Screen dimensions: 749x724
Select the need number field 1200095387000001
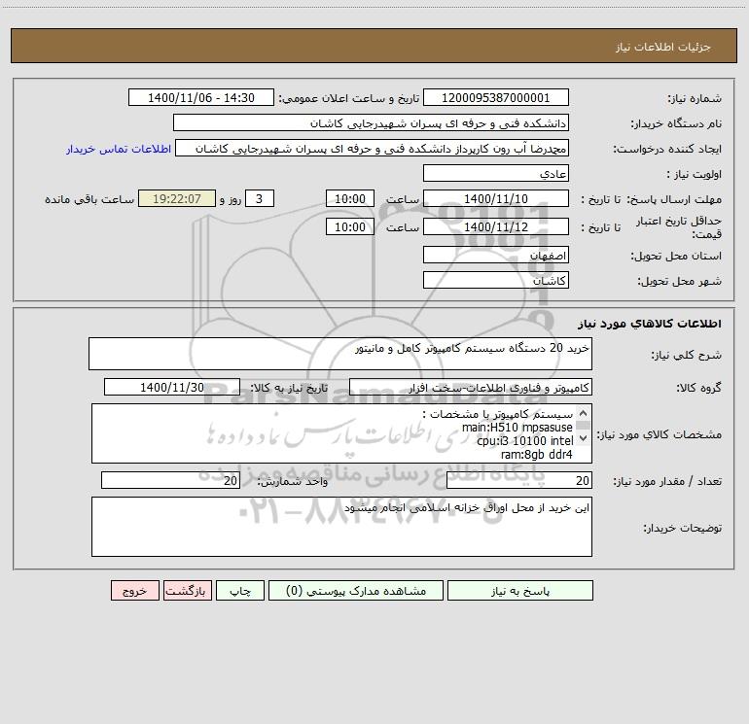(x=496, y=97)
